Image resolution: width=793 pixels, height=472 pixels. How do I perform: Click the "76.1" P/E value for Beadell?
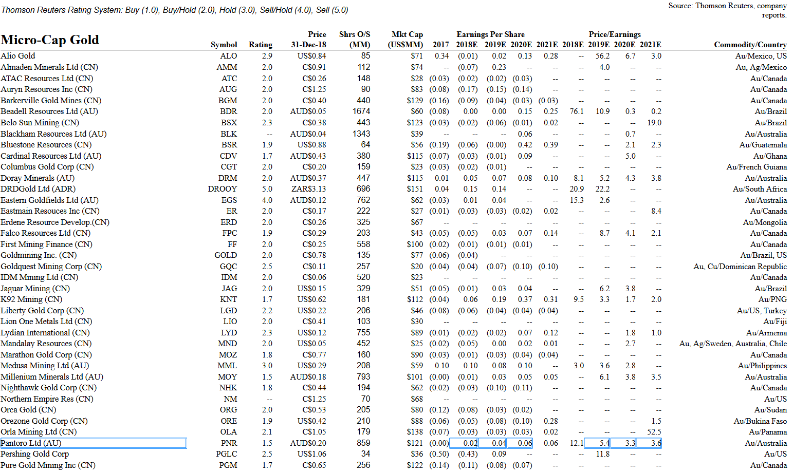(x=577, y=111)
